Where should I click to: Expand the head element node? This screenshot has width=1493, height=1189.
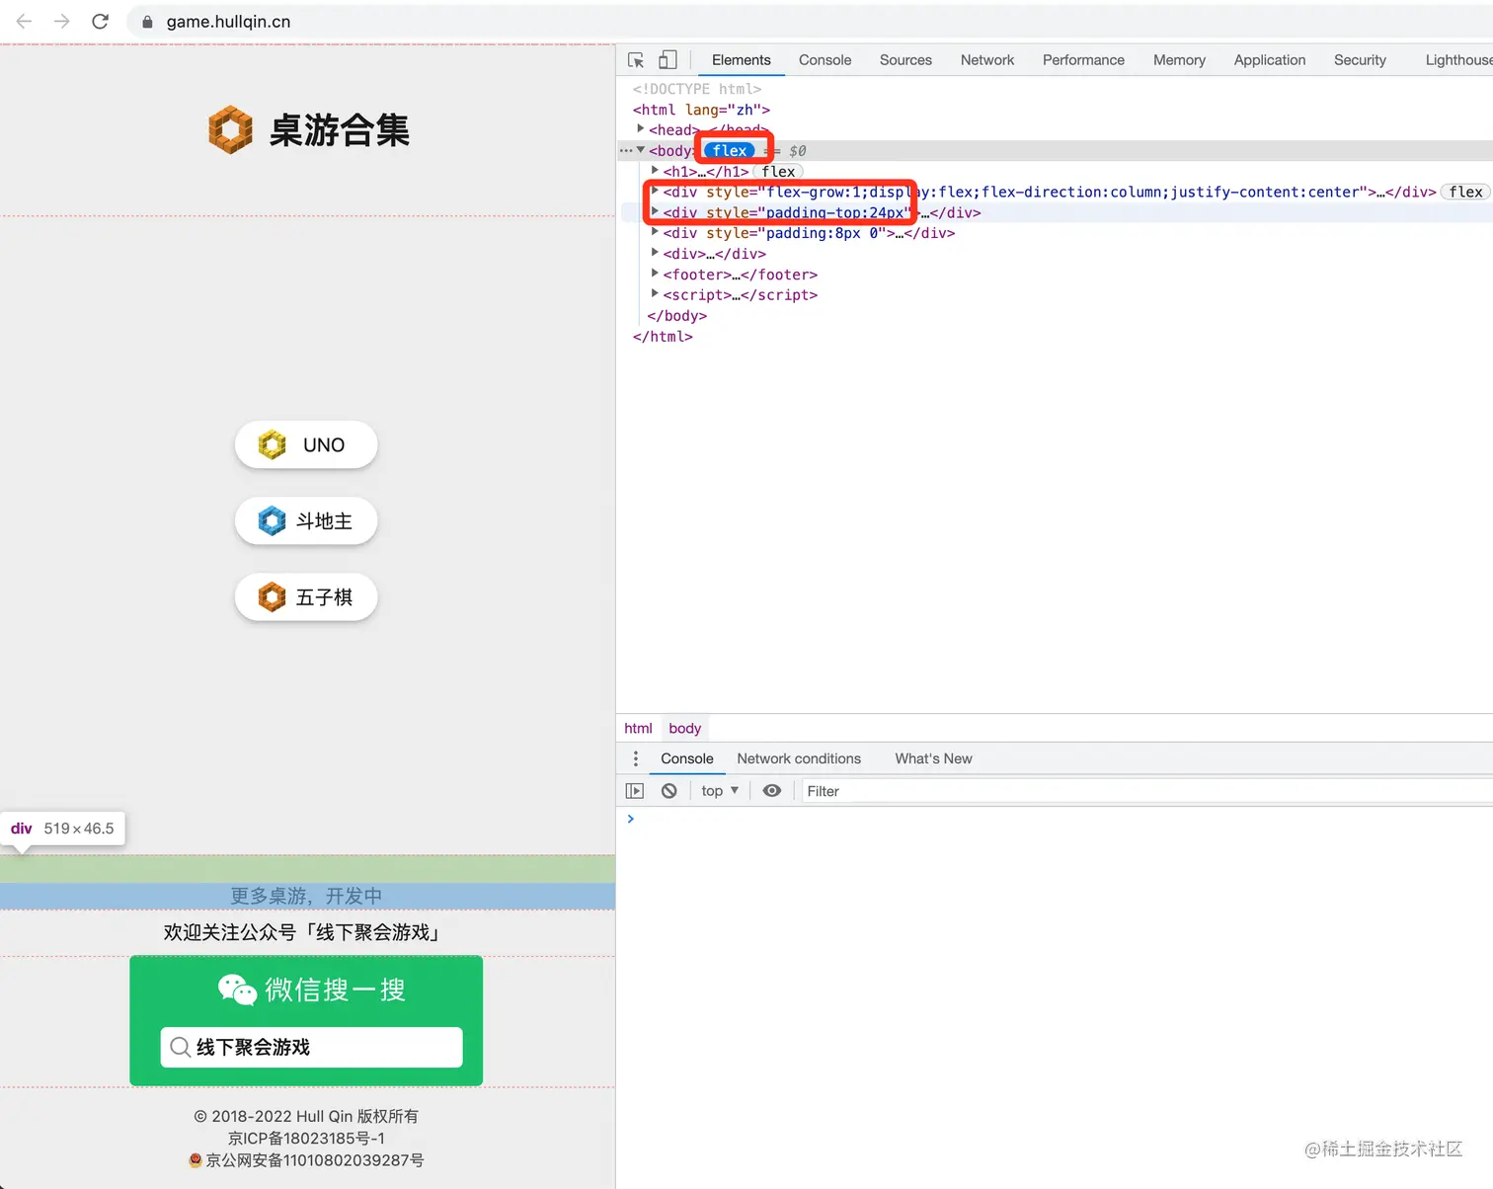pyautogui.click(x=641, y=129)
